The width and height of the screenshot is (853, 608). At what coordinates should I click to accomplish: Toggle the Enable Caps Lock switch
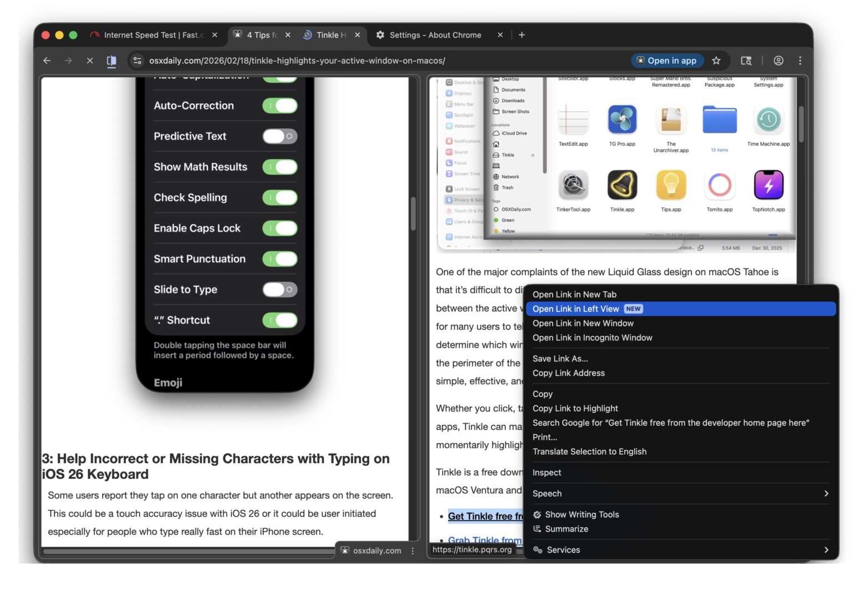click(280, 228)
